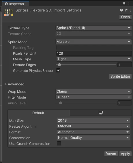Lock the Inspector with the padlock icon

click(124, 4)
